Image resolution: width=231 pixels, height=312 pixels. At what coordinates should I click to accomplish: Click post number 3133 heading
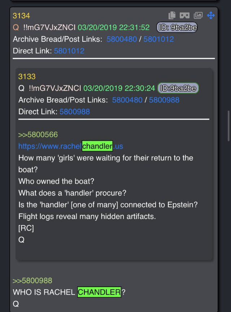(27, 76)
